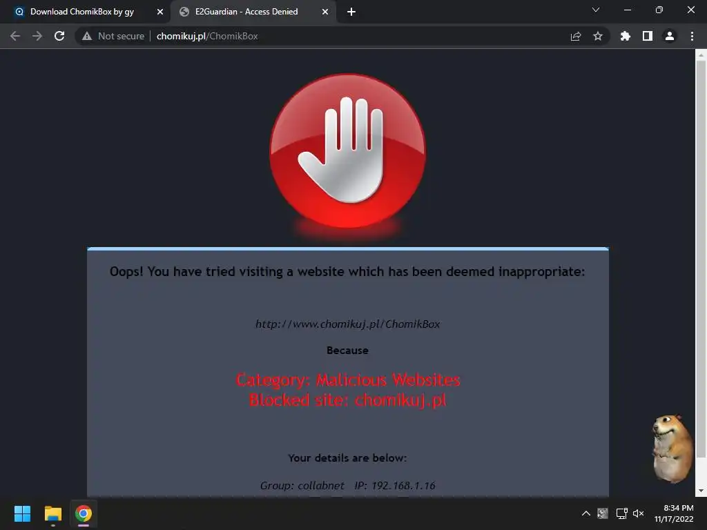Open Chrome's three-dot menu
The width and height of the screenshot is (707, 530).
point(692,36)
